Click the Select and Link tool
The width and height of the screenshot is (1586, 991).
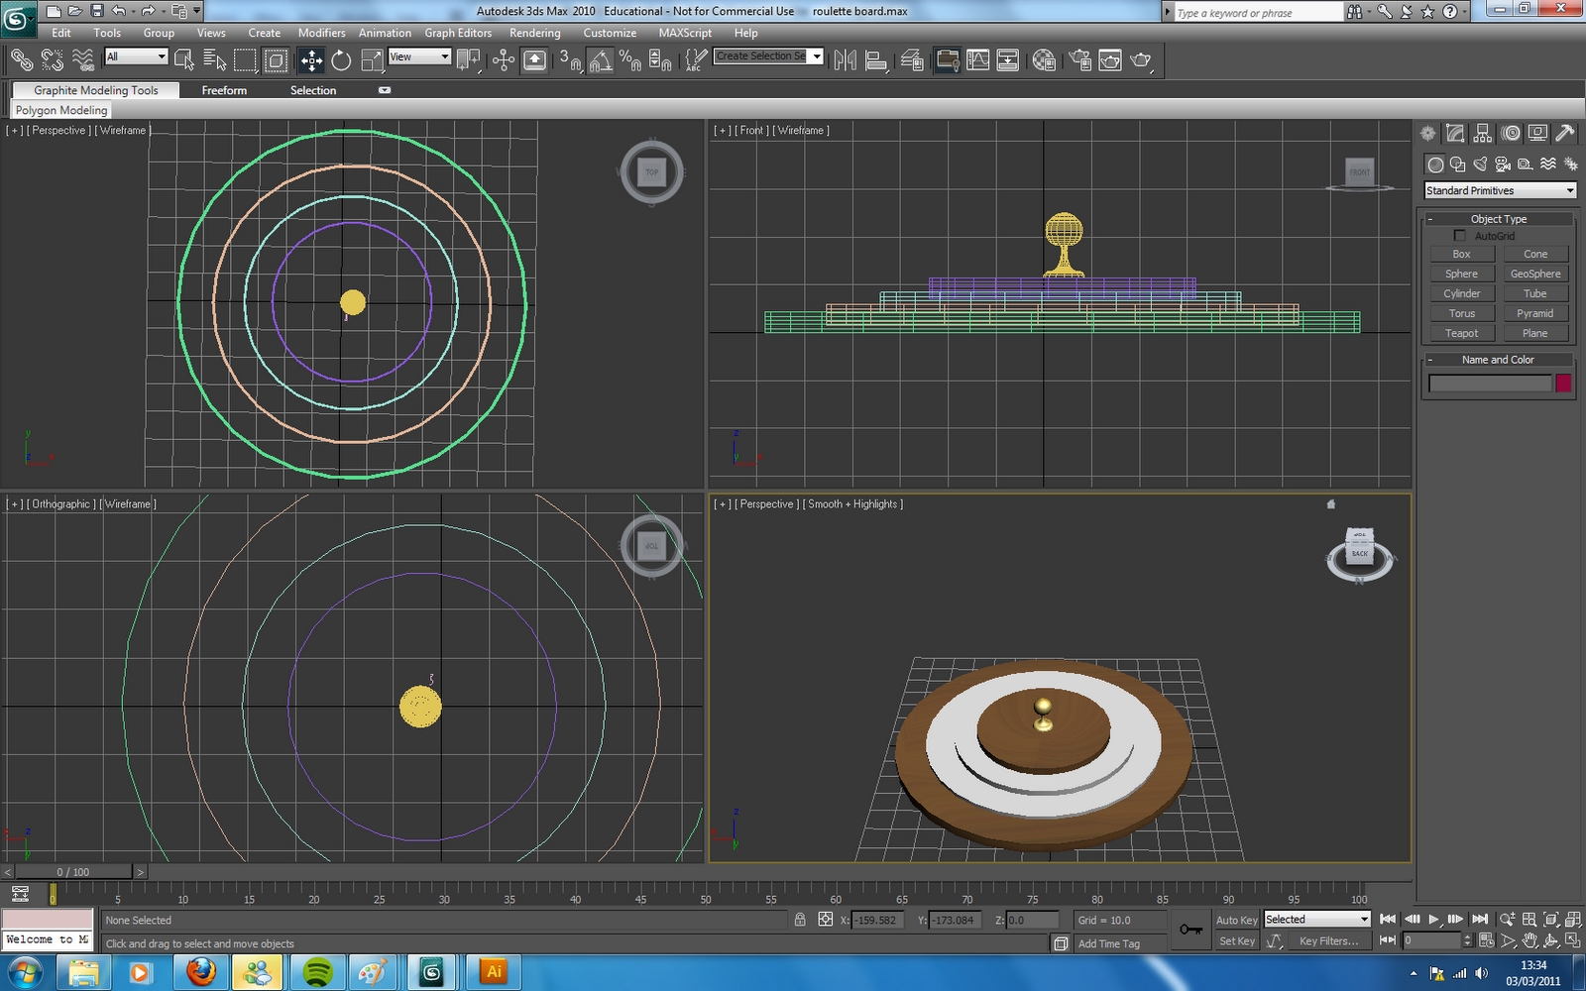[x=21, y=60]
